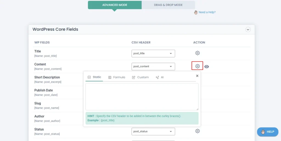The width and height of the screenshot is (281, 141).
Task: Click the floating HELP button
Action: click(x=268, y=132)
